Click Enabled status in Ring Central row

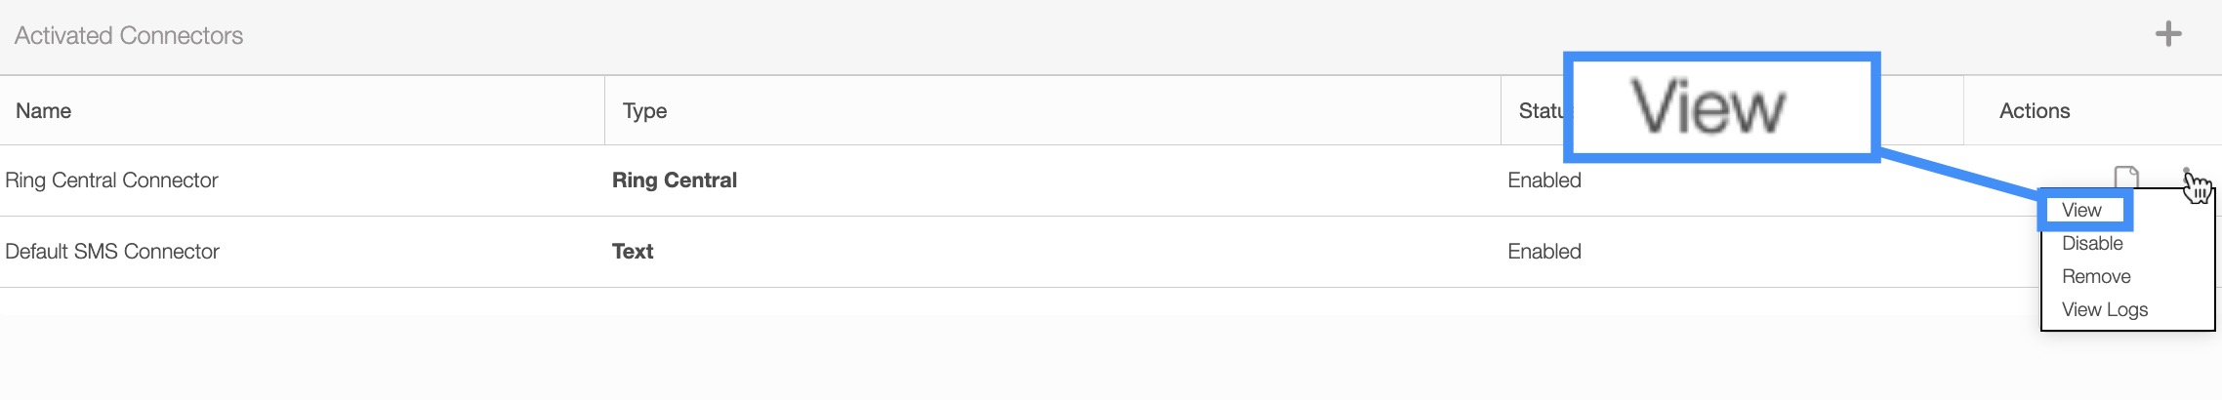[1544, 180]
